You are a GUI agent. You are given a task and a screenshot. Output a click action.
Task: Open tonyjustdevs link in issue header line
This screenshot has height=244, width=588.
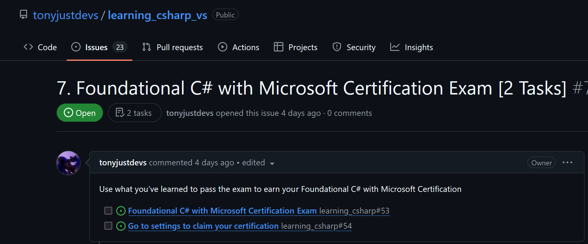[x=190, y=113]
